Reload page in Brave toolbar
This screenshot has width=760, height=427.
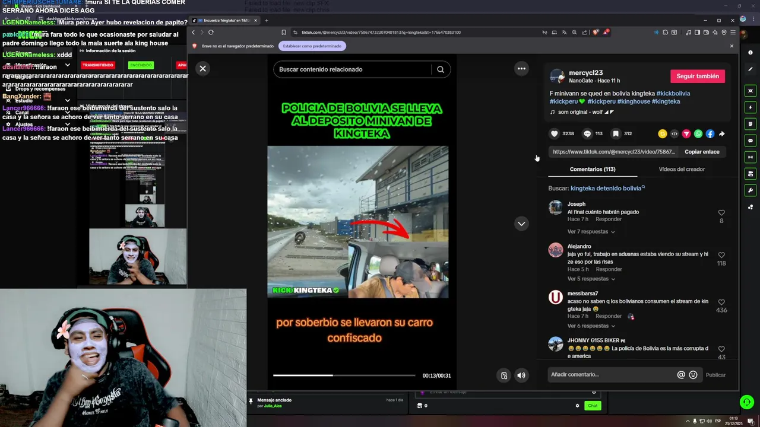click(211, 32)
